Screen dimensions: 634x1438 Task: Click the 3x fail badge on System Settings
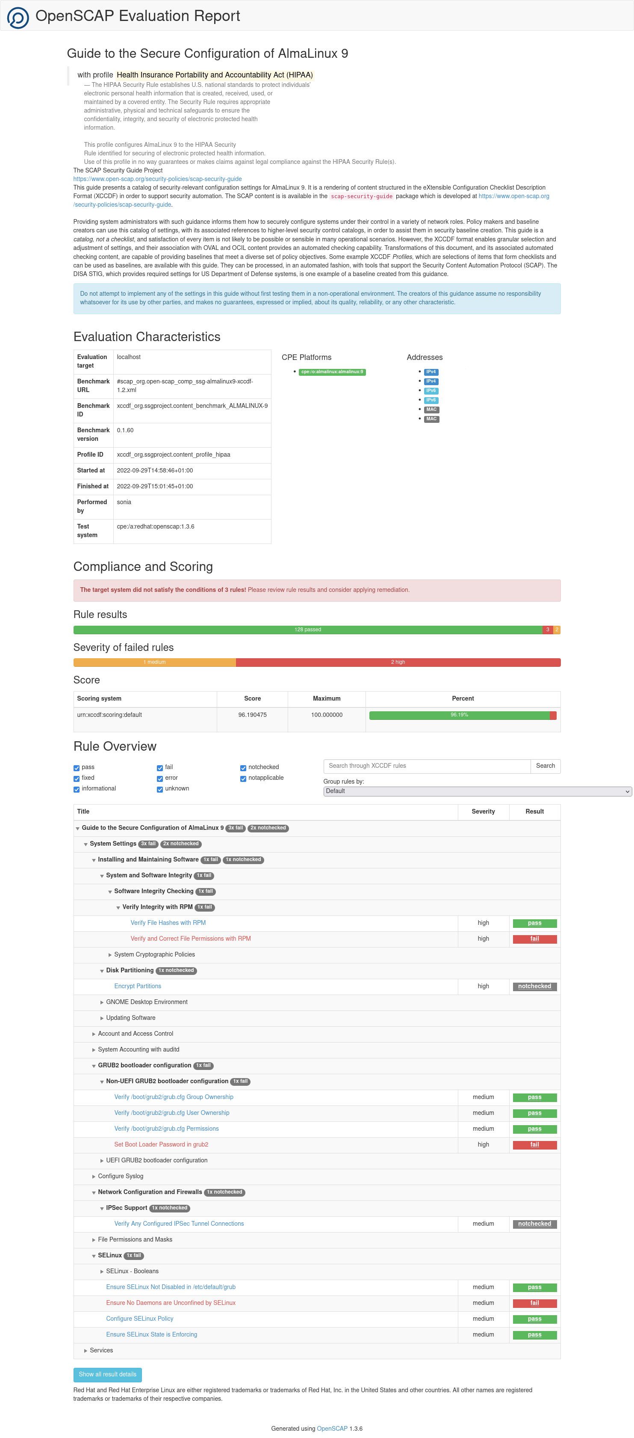point(148,844)
